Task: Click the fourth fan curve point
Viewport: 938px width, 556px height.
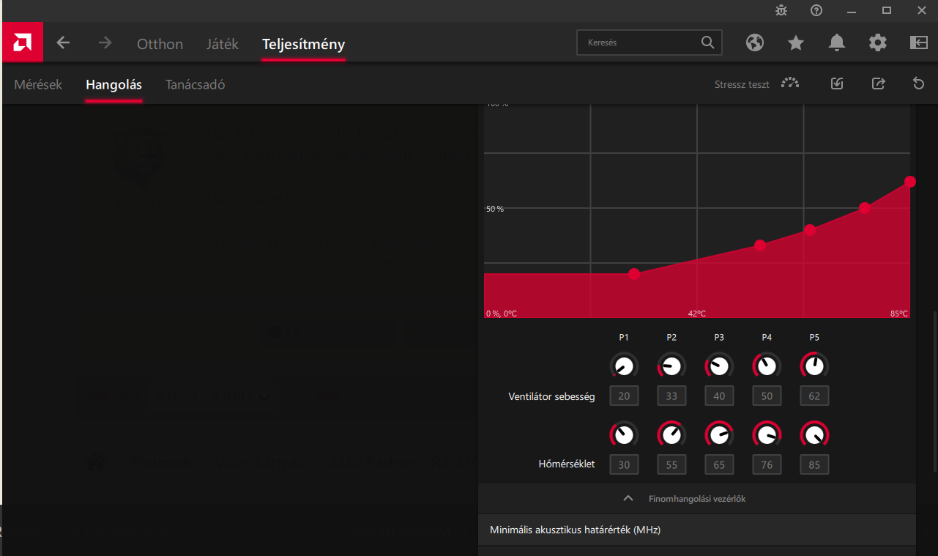Action: (x=865, y=208)
